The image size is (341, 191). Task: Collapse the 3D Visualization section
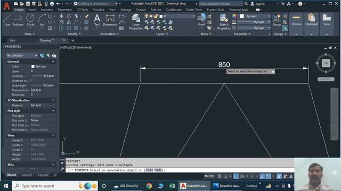(53, 100)
